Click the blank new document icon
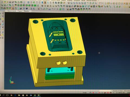Image resolution: width=130 pixels, height=97 pixels. [2, 2]
